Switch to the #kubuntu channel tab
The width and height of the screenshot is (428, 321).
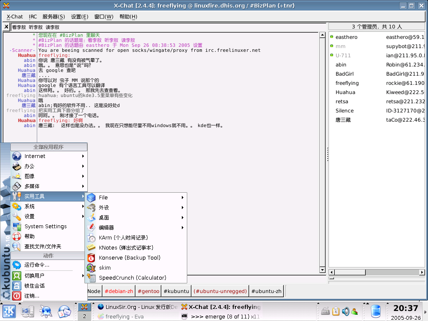pos(176,291)
